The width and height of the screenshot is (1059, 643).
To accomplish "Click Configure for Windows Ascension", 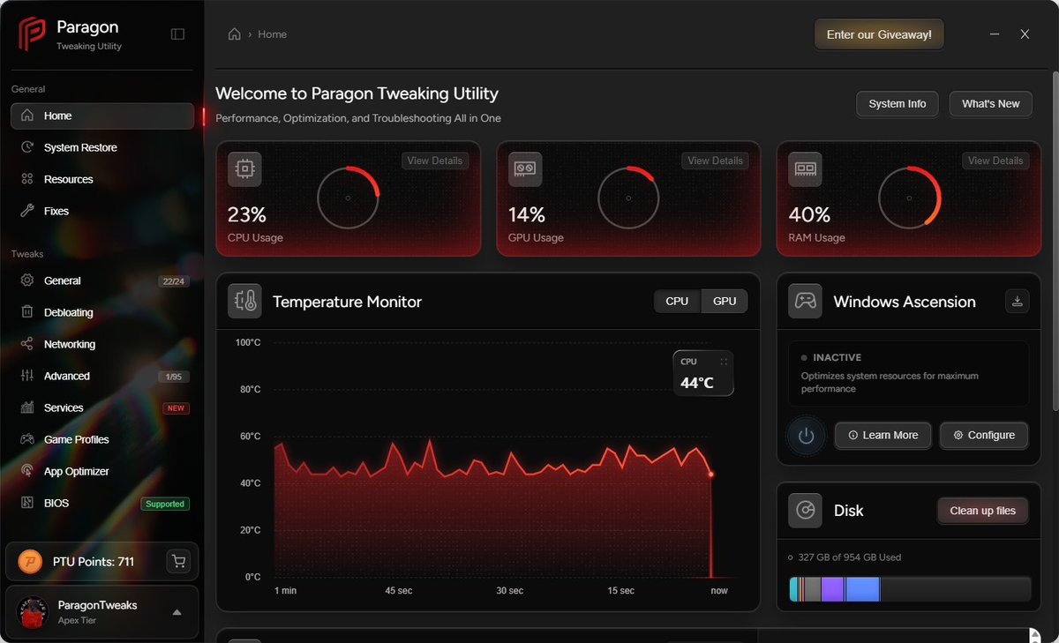I will point(983,436).
